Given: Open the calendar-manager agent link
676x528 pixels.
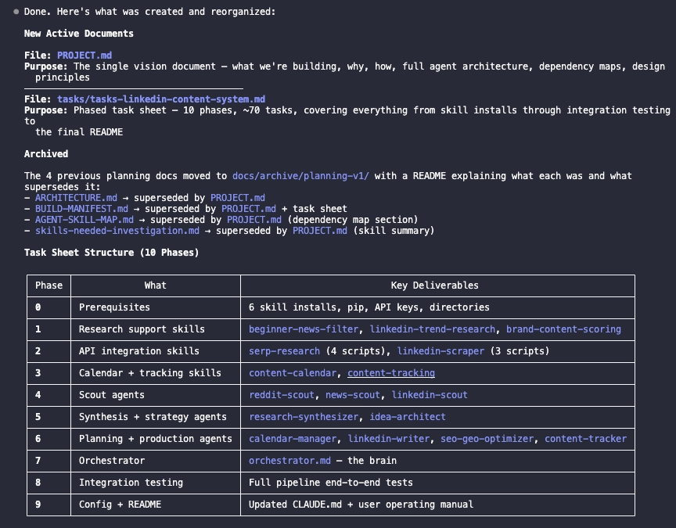Looking at the screenshot, I should pos(293,439).
